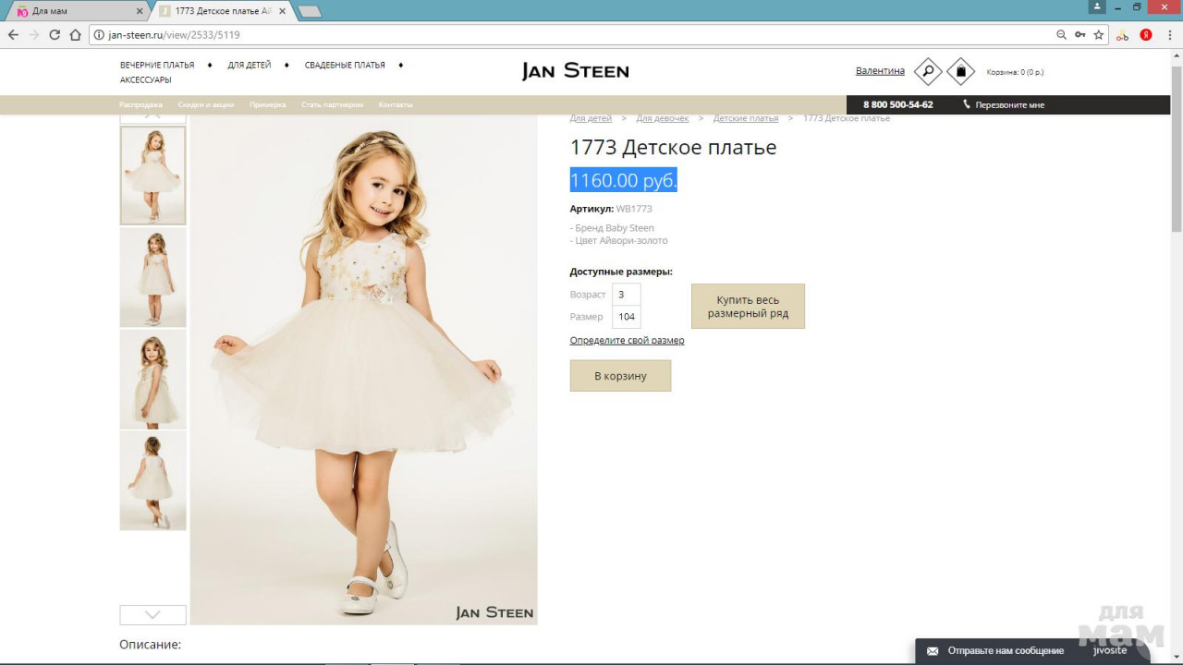Switch to the 'Для мам' browser tab
Screen dimensions: 1183x665
click(x=74, y=11)
